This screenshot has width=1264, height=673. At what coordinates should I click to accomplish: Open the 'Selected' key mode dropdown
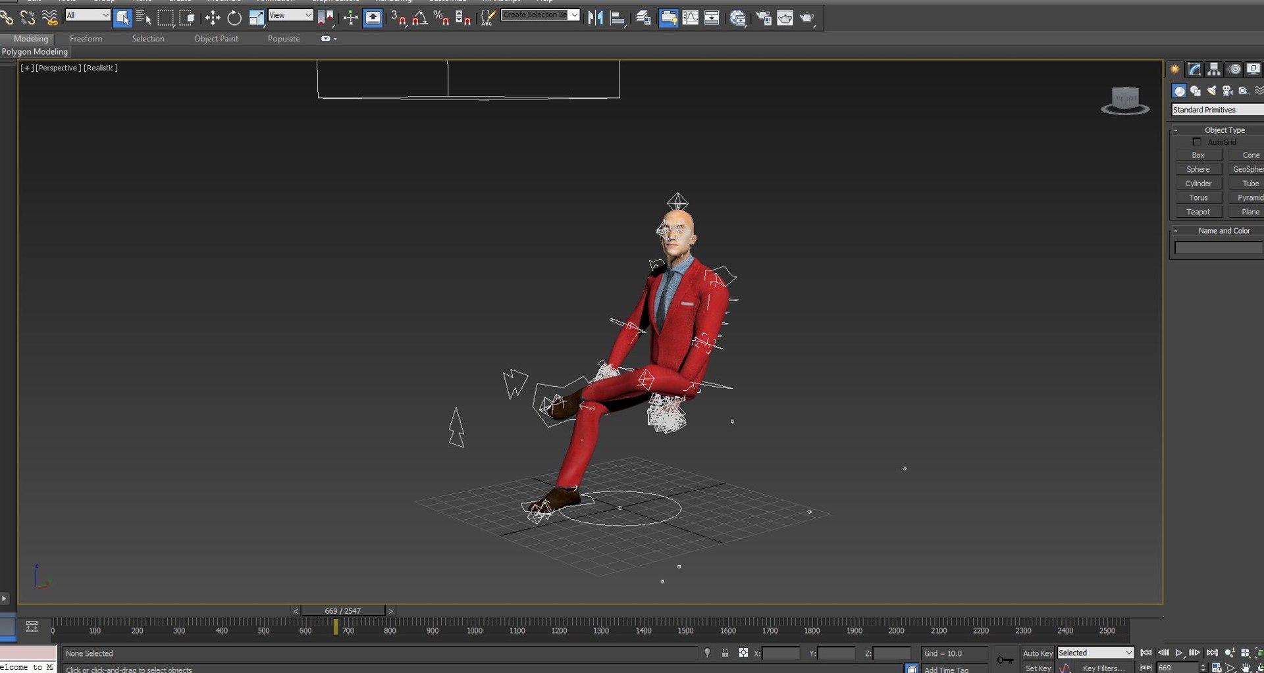tap(1095, 653)
